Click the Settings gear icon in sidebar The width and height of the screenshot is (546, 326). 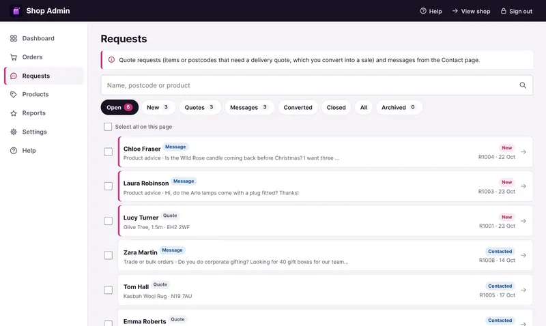[14, 132]
